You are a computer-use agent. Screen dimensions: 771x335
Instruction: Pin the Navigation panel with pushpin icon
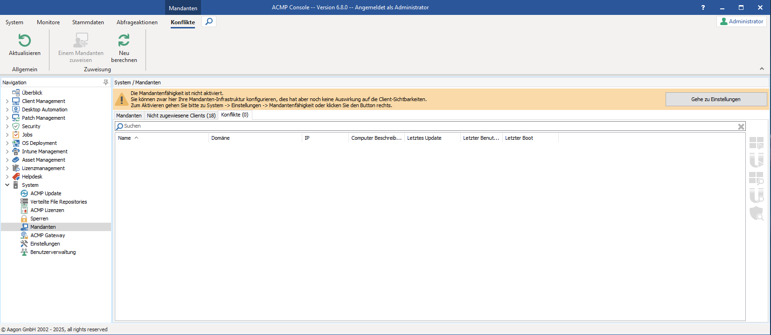coord(106,82)
